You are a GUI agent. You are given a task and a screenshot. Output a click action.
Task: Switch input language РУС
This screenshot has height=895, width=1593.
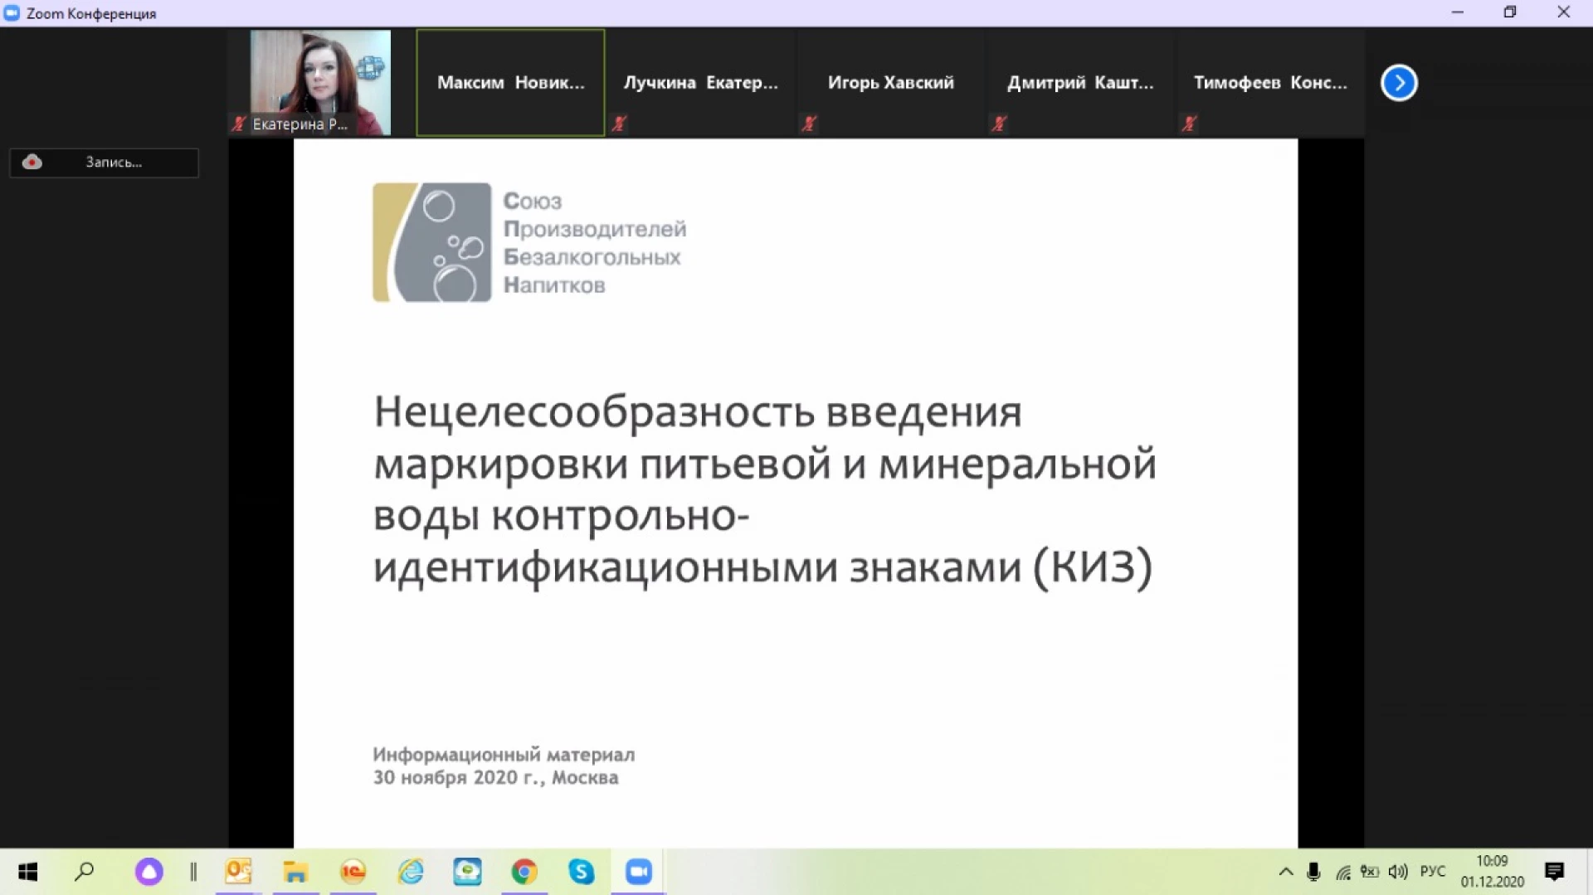coord(1433,872)
